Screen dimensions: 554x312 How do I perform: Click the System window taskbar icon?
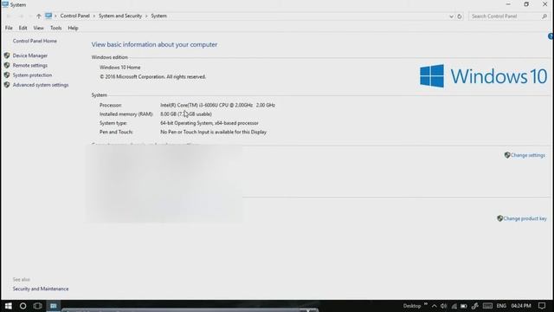tap(54, 306)
